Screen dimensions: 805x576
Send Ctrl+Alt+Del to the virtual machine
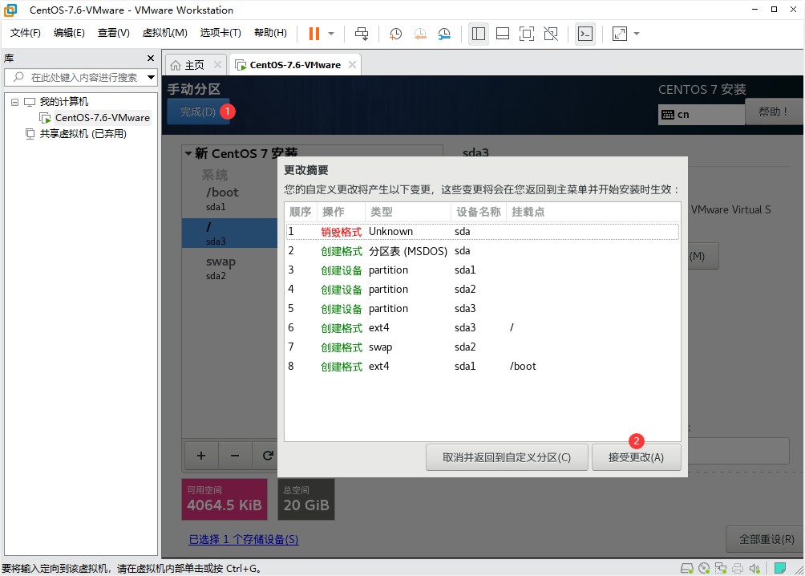(362, 34)
